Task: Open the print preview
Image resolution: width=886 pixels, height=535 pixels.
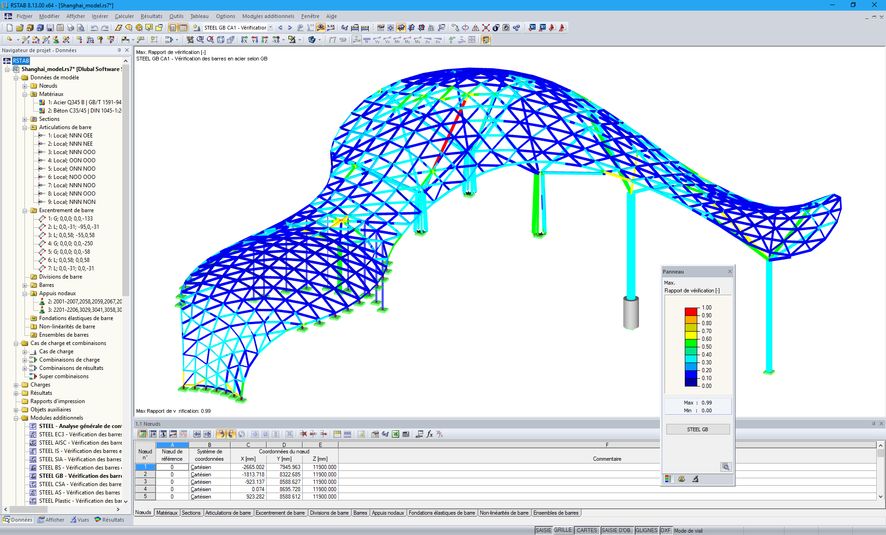Action: [x=80, y=28]
